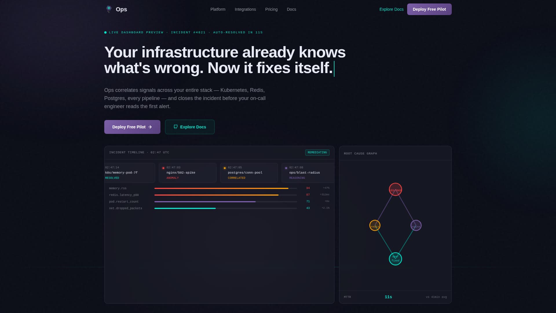Click the RESOLVED status label
This screenshot has width=556, height=313.
pyautogui.click(x=112, y=178)
